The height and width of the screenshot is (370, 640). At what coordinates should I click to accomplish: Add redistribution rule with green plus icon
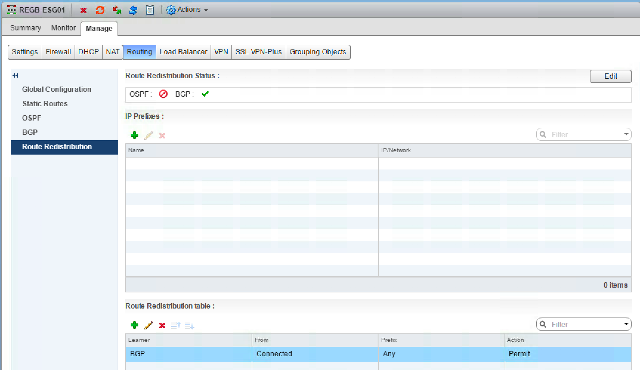(x=135, y=325)
